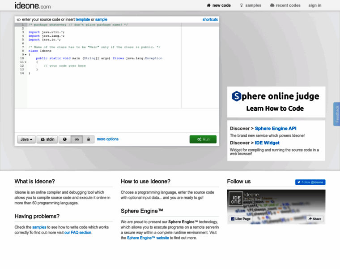Screen dimensions: 340x269
Task: Open the Feedback side tab
Action: pyautogui.click(x=337, y=114)
